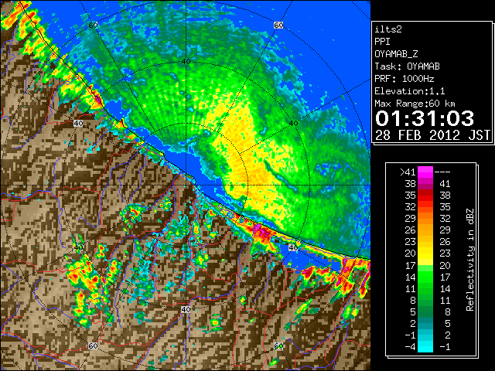This screenshot has width=495, height=371.
Task: Click the northwest 60 km range ring label
Action: click(93, 25)
